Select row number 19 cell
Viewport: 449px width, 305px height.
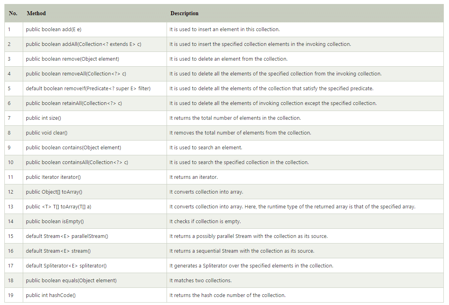pos(14,295)
